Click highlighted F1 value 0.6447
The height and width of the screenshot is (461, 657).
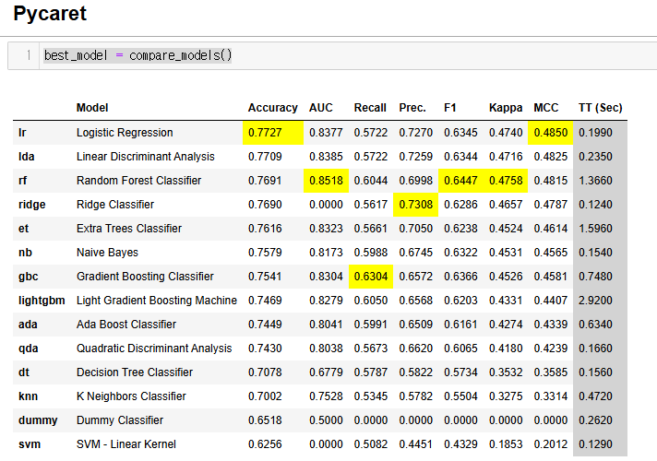[460, 181]
